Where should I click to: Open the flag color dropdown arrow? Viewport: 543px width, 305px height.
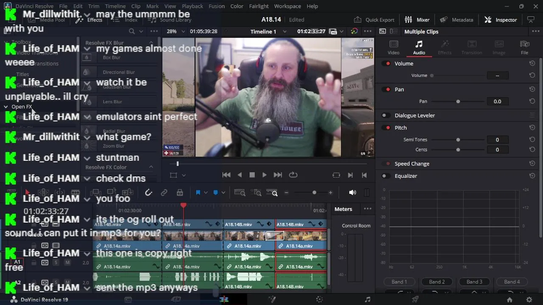(x=206, y=193)
